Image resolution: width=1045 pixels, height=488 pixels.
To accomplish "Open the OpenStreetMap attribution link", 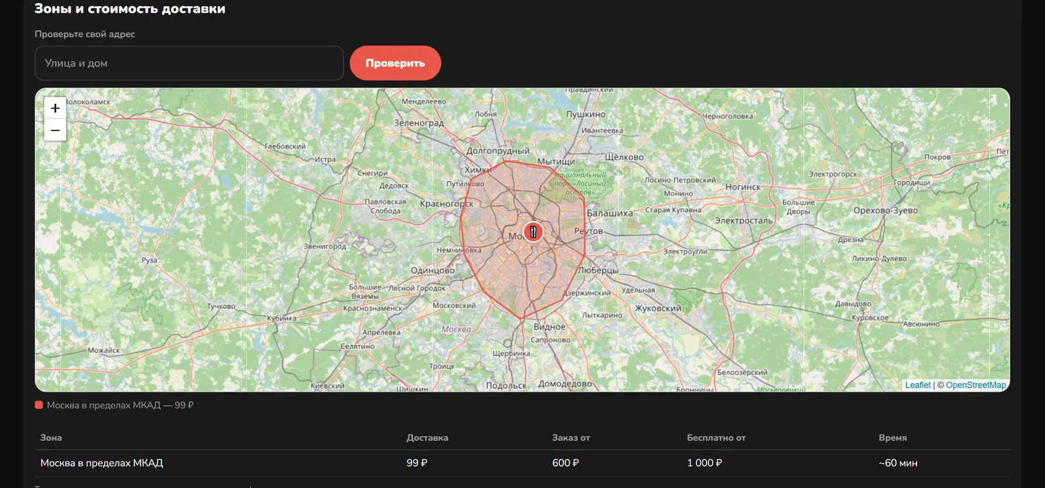I will point(976,385).
